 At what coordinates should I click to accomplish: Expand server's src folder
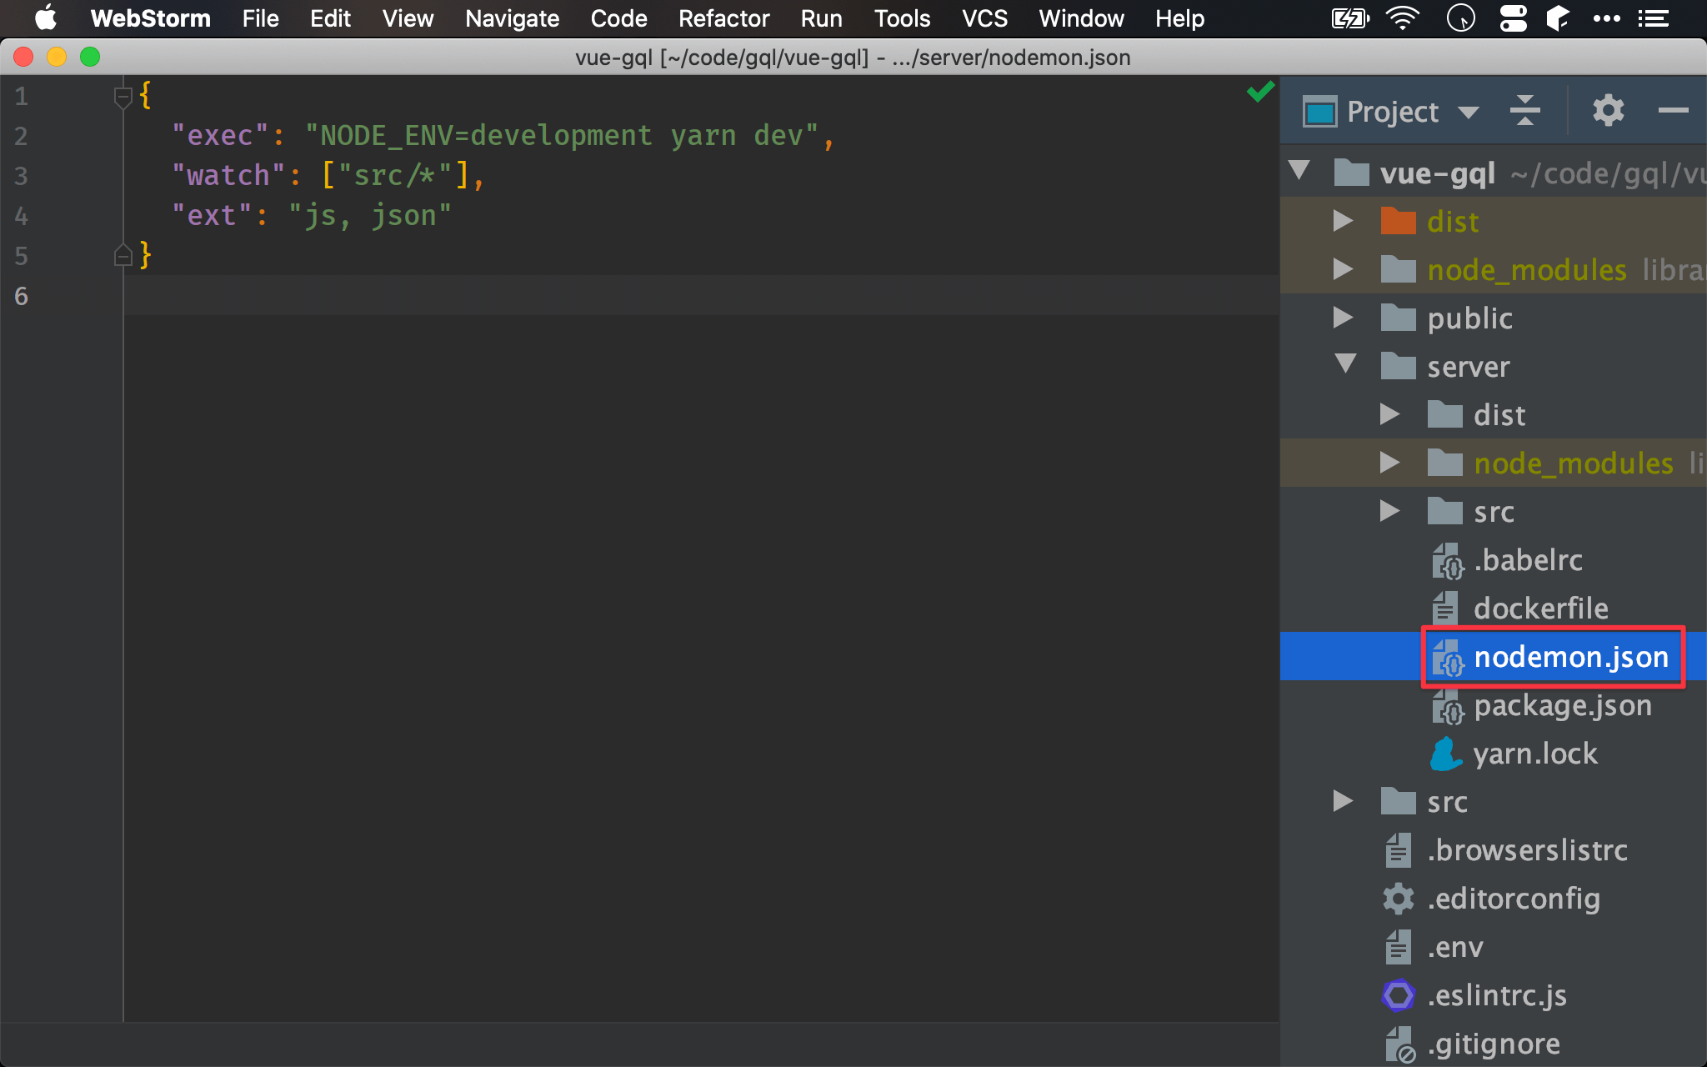(1389, 511)
